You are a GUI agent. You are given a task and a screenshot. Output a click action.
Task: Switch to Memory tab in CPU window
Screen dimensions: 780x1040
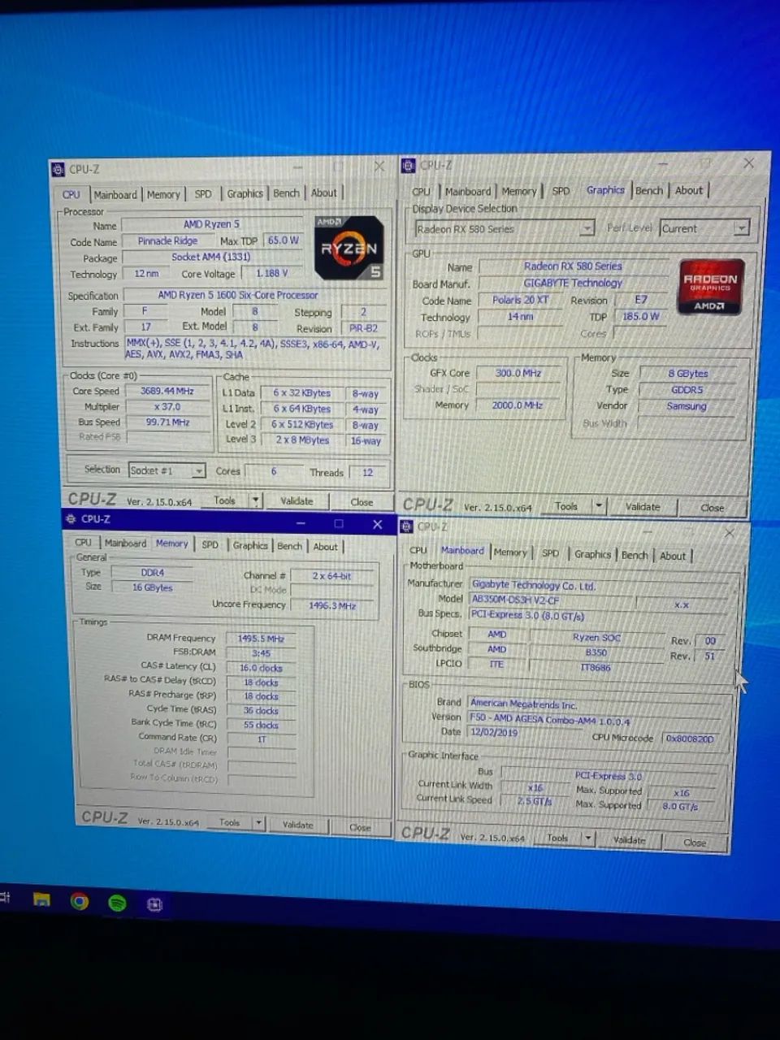(163, 195)
